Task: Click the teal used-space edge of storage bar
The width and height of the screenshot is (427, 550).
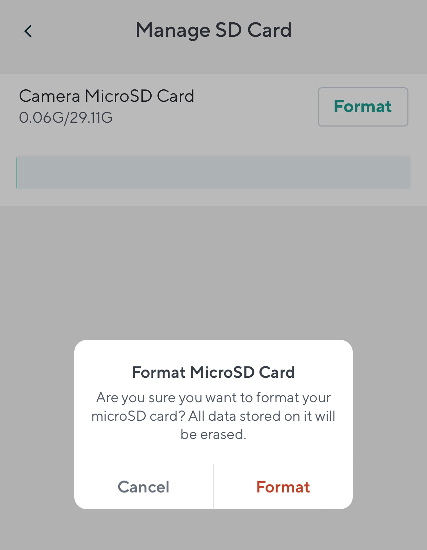Action: pyautogui.click(x=17, y=173)
